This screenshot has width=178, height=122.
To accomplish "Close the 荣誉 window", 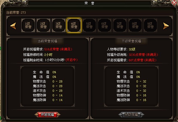I will tap(174, 2).
